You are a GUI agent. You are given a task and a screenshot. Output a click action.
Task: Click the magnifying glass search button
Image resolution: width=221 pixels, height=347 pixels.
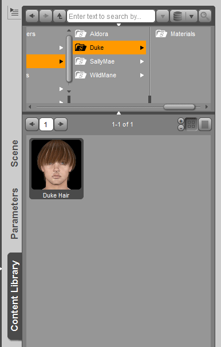204,16
